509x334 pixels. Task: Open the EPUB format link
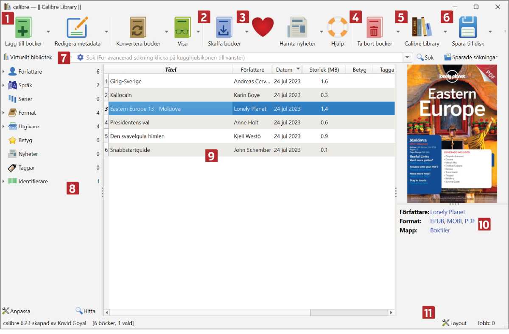[x=437, y=221]
